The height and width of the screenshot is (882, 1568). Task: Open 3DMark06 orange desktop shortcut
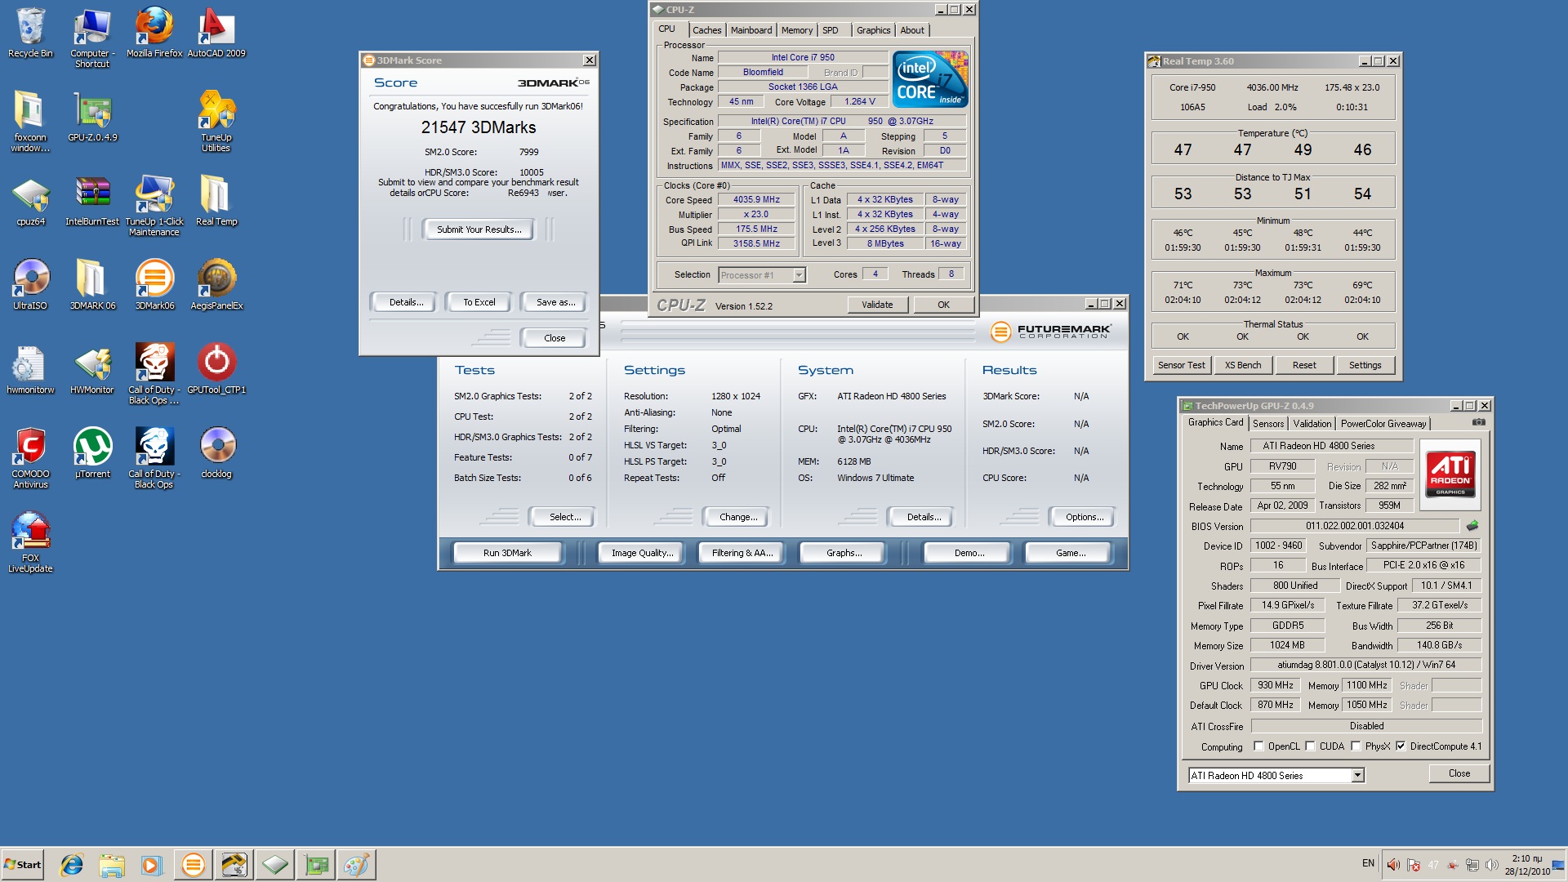154,285
